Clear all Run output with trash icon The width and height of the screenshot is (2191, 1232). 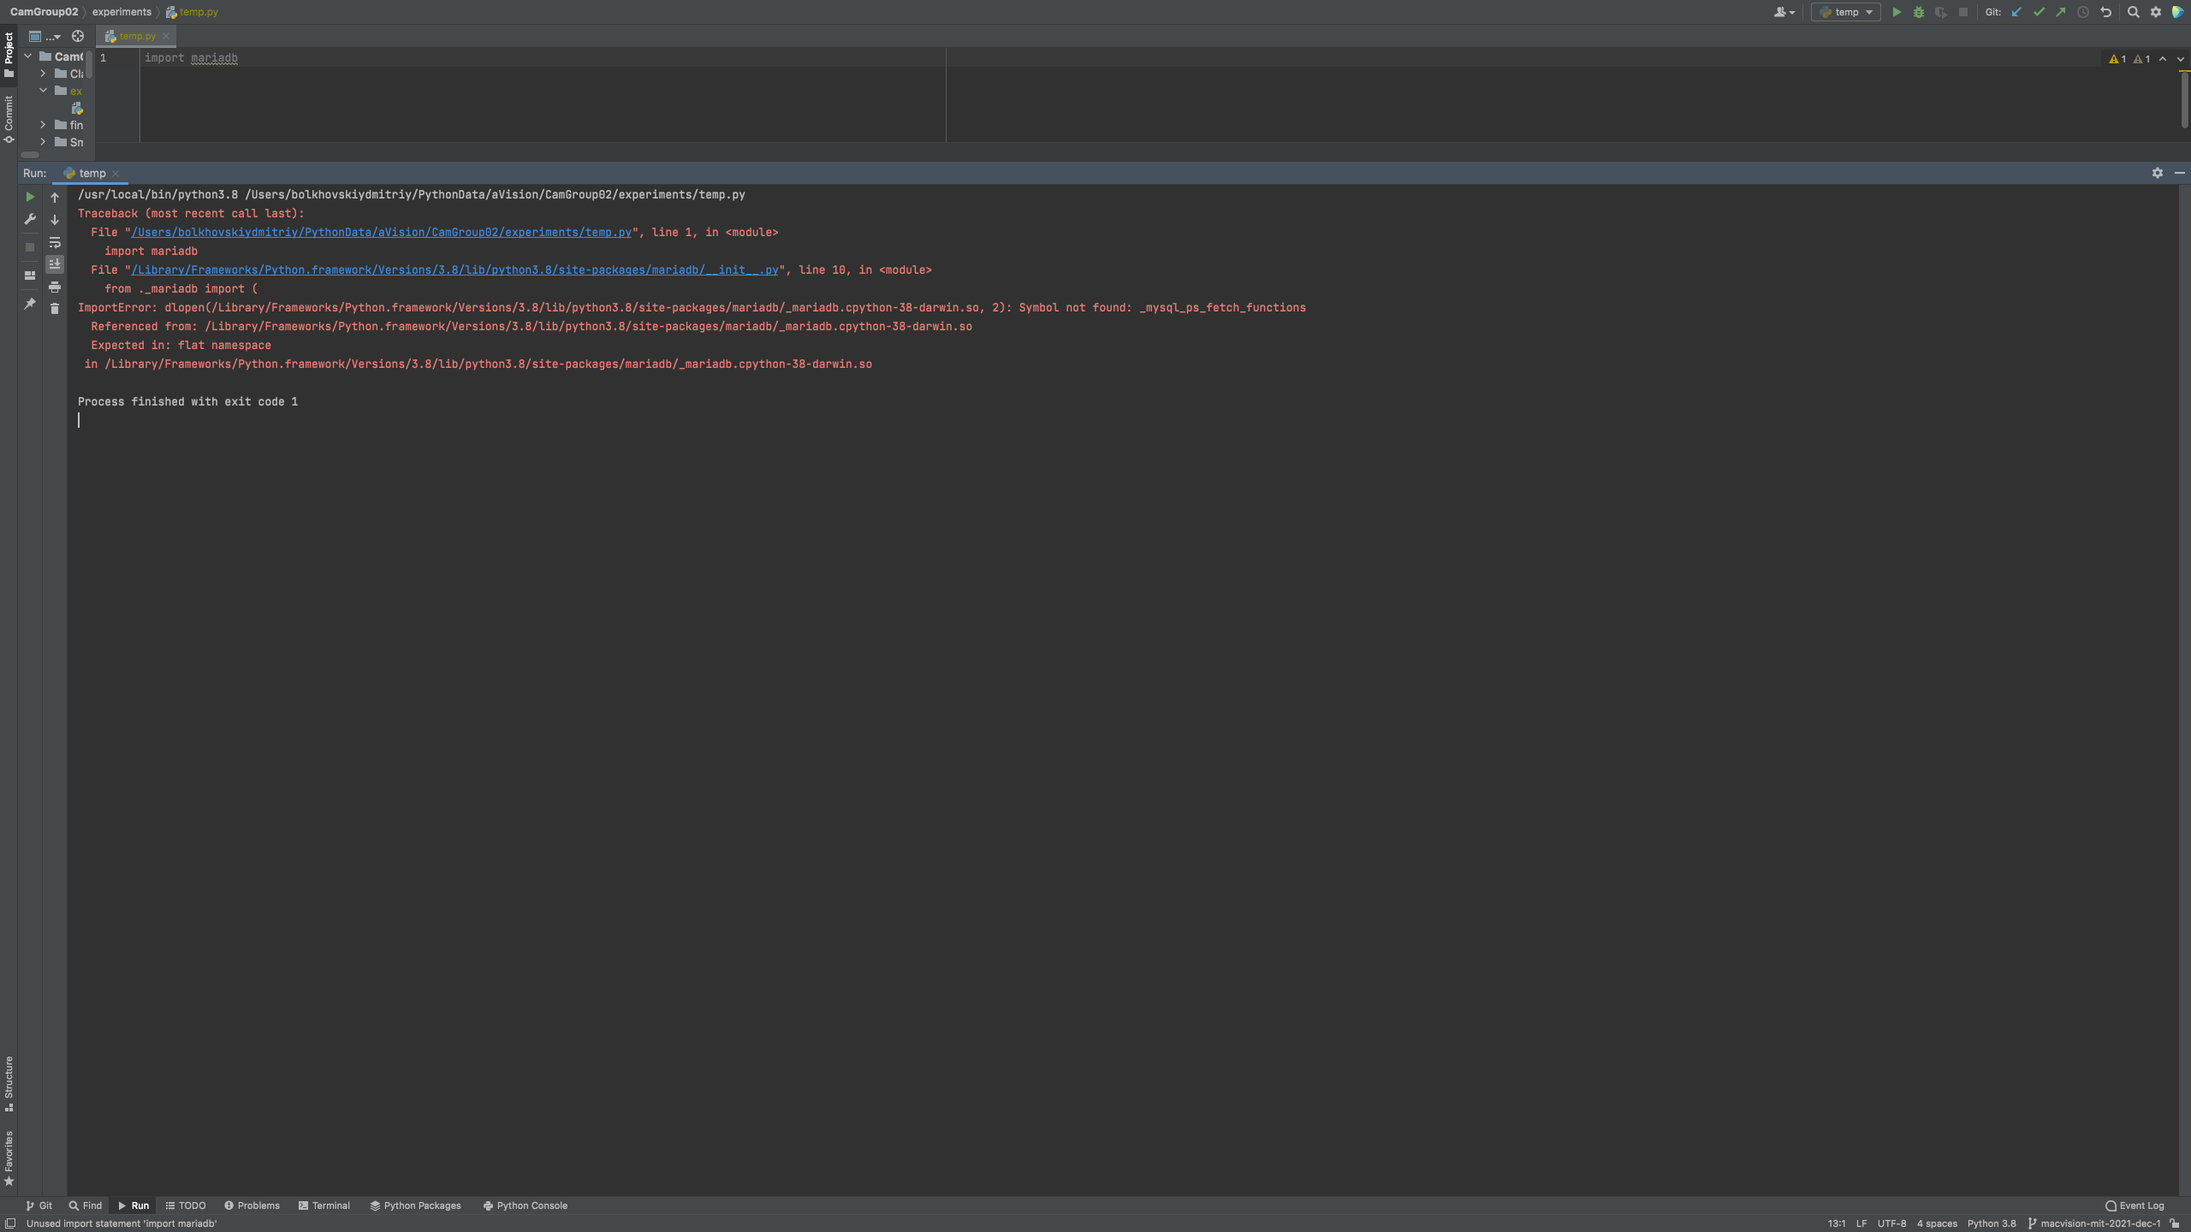[x=55, y=309]
